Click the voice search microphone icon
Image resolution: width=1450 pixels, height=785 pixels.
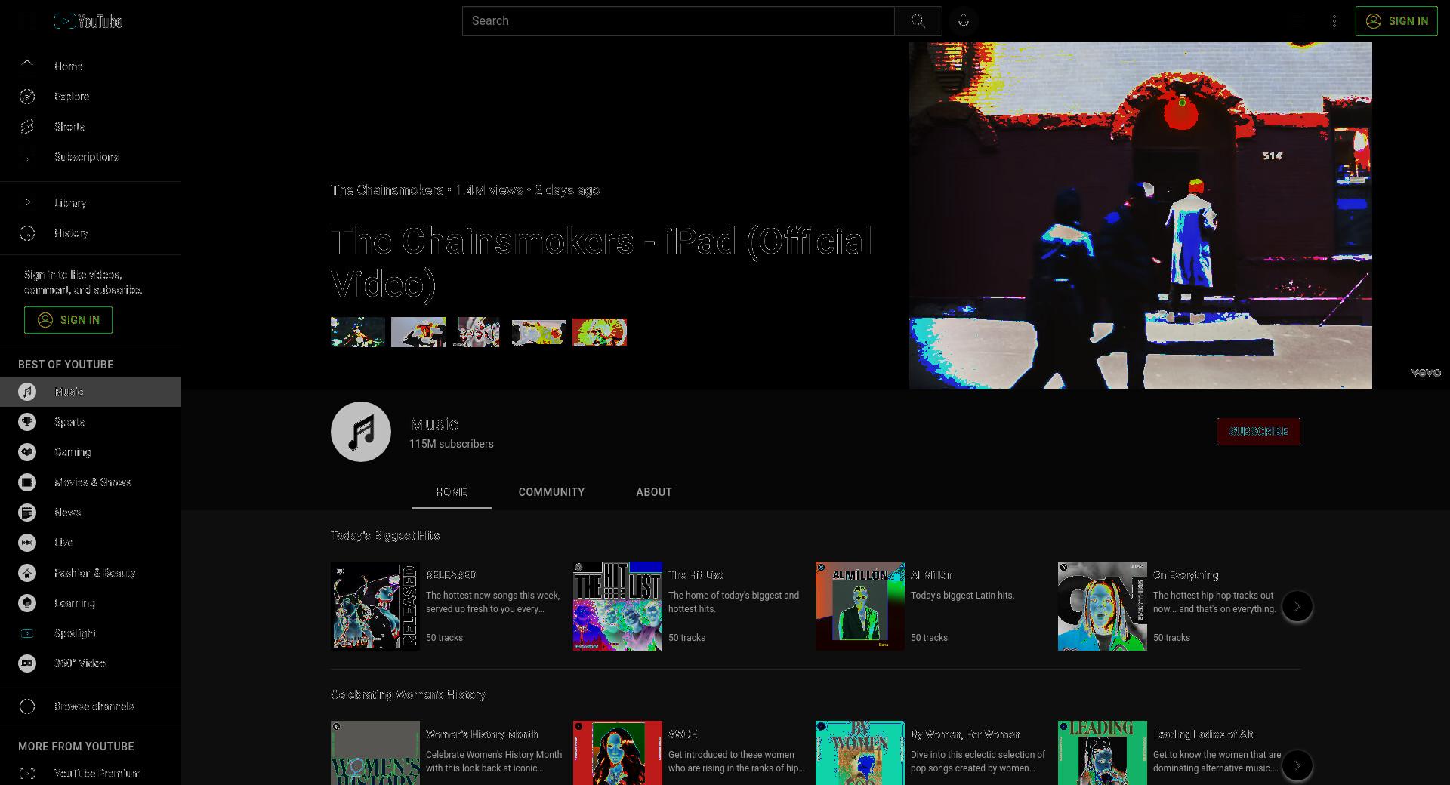coord(964,21)
